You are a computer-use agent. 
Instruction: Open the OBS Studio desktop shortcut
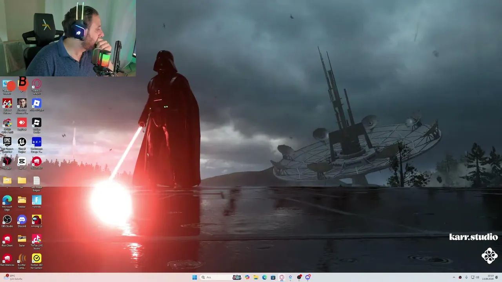point(7,221)
